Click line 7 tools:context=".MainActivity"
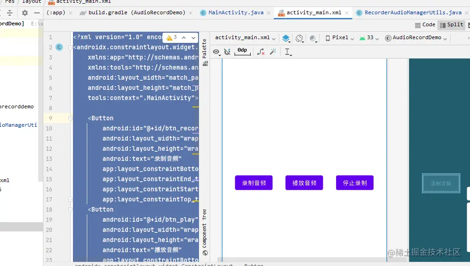Image resolution: width=470 pixels, height=266 pixels. (x=143, y=98)
